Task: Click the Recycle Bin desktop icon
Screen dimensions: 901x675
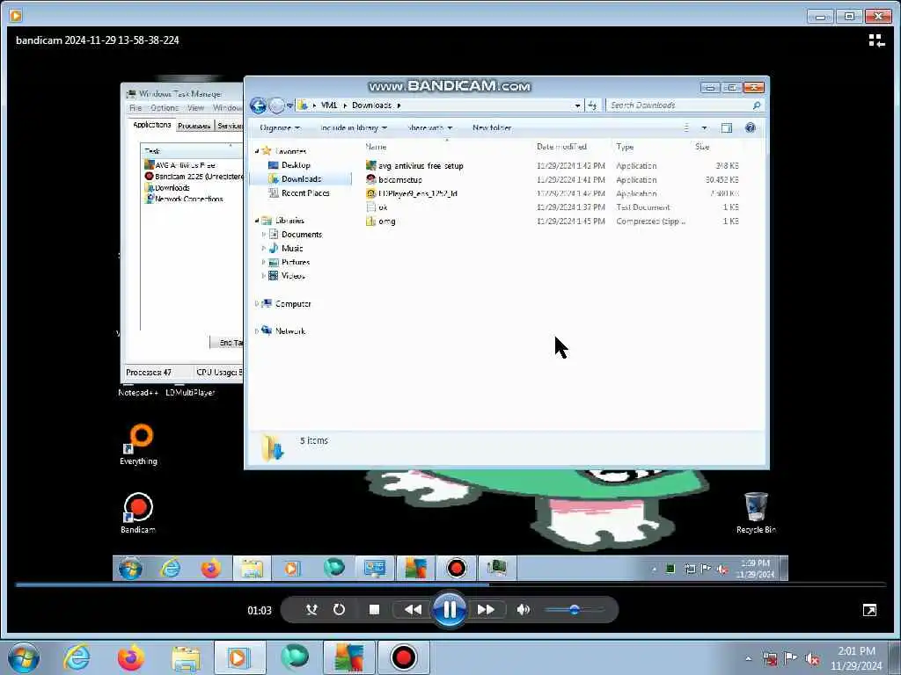Action: tap(756, 512)
